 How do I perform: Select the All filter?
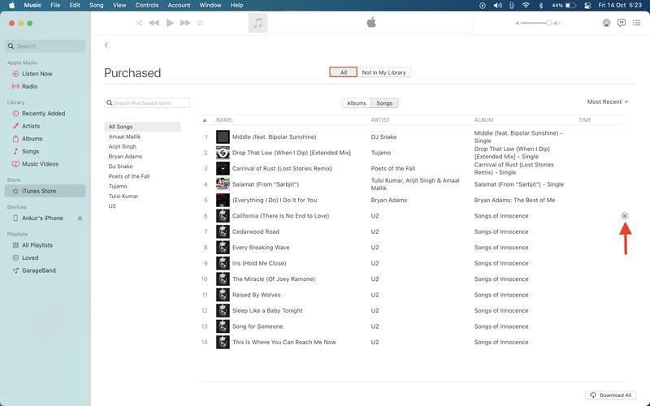343,72
